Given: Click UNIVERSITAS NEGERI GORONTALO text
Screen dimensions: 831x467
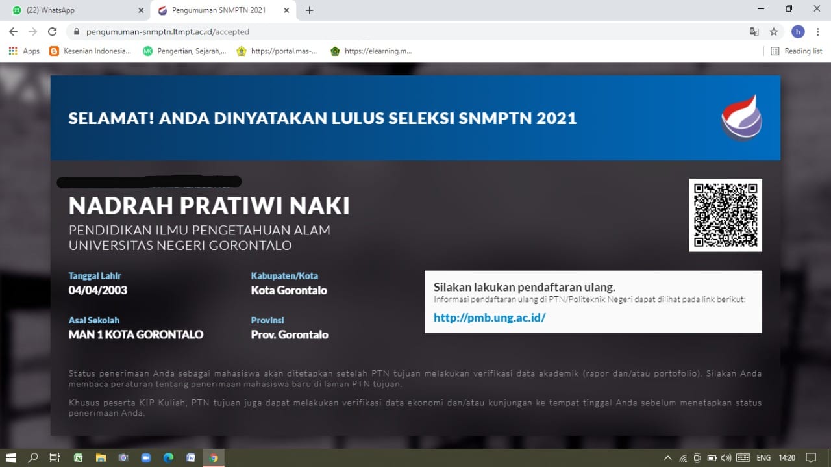Looking at the screenshot, I should pyautogui.click(x=180, y=246).
